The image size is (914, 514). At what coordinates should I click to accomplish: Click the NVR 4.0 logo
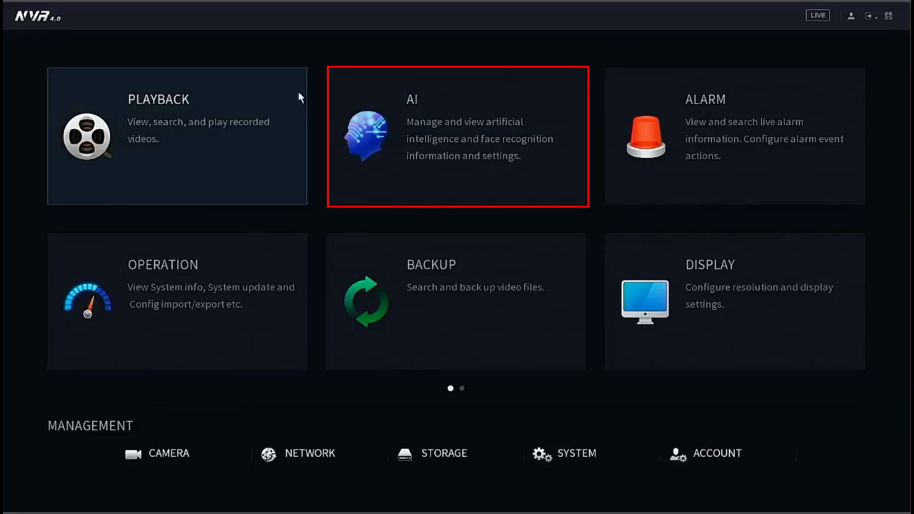pos(38,17)
